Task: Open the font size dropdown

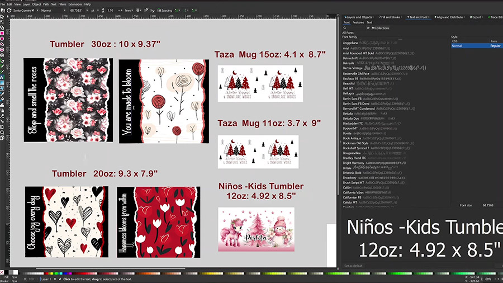Action: click(87, 10)
